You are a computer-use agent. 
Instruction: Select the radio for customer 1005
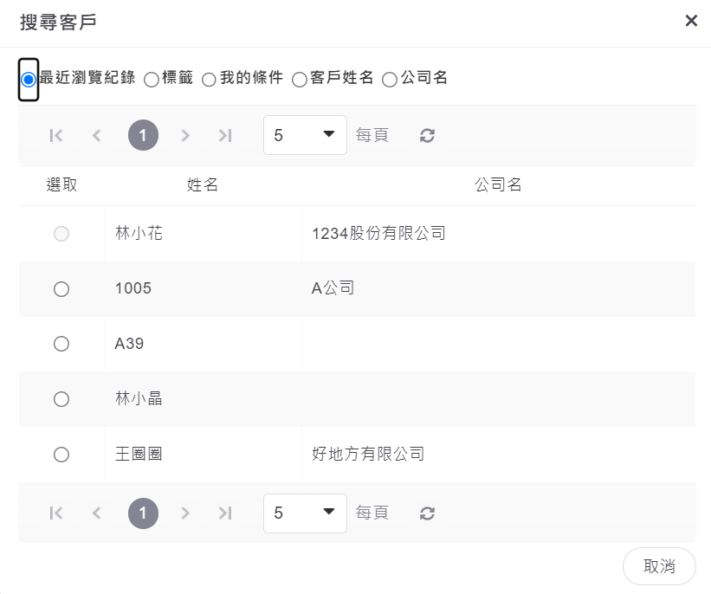coord(61,289)
